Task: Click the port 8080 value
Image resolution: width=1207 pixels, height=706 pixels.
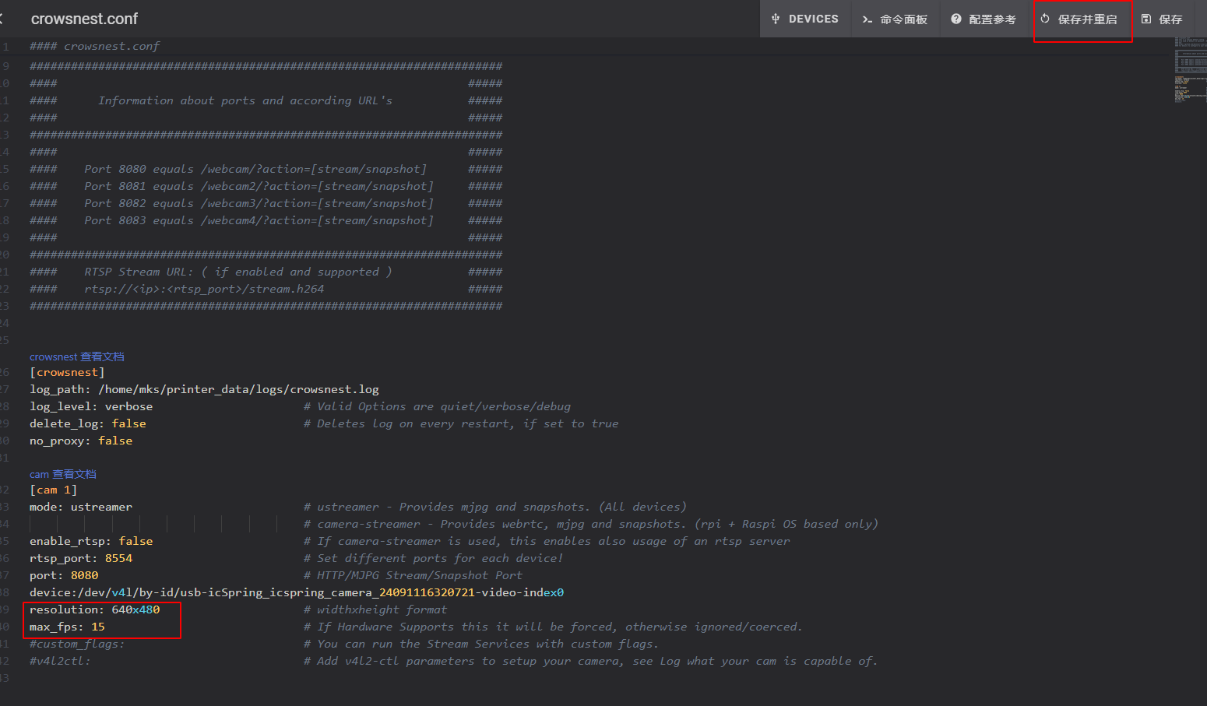Action: click(x=84, y=575)
